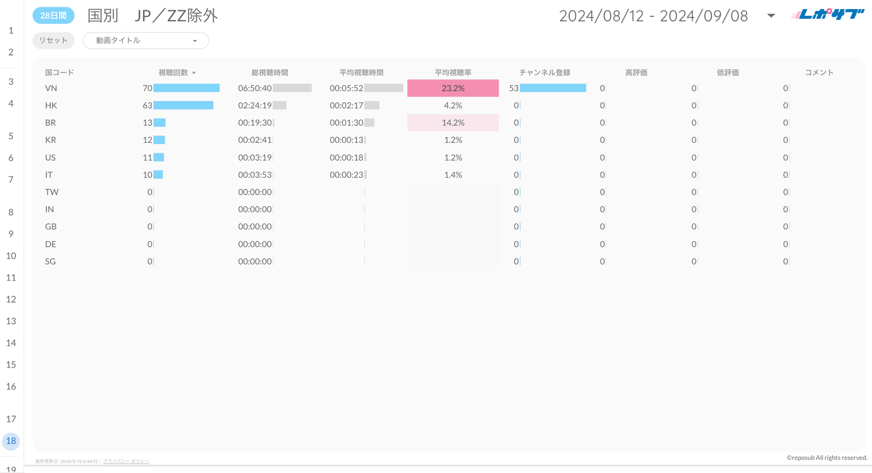Click the VN view count bar showing 70

point(186,88)
